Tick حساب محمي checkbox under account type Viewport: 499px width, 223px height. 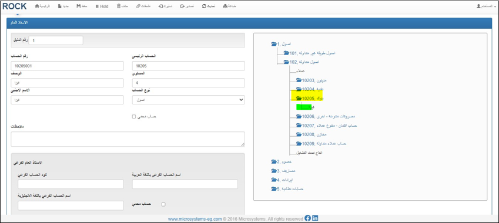(x=134, y=117)
